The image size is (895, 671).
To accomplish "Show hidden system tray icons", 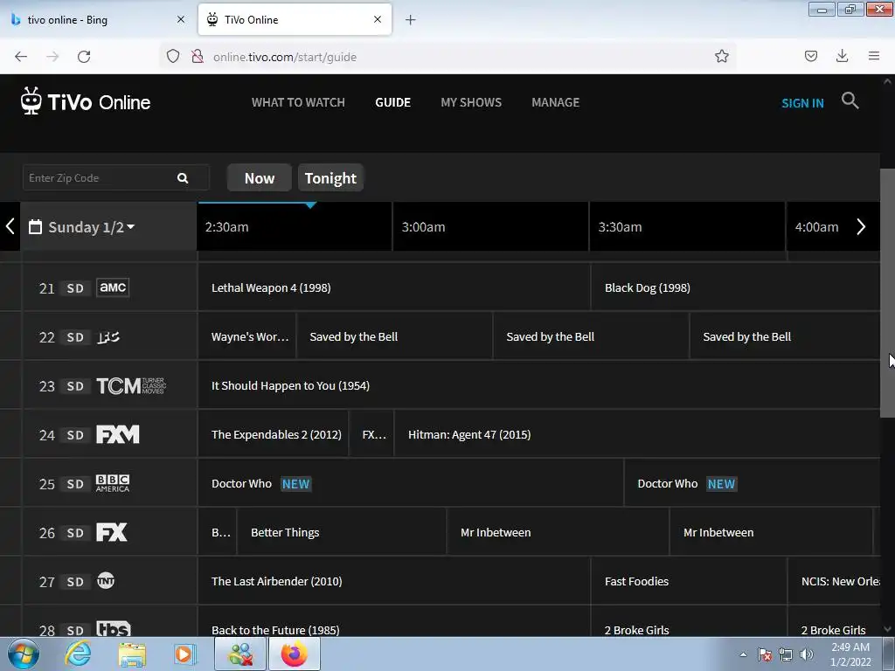I will click(743, 654).
